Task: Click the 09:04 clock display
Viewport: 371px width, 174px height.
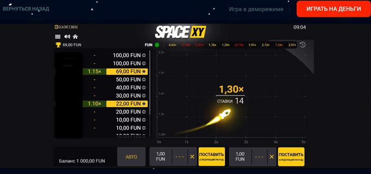Action: coord(300,27)
